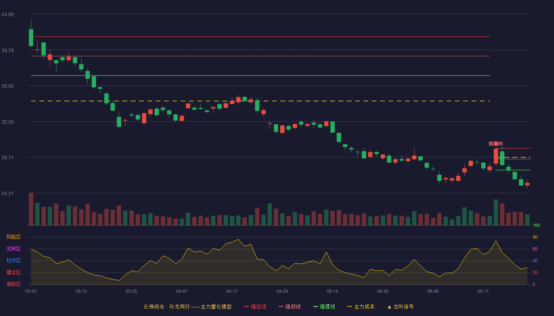Select the first candlestick at 03-03
The height and width of the screenshot is (316, 554).
[x=31, y=38]
